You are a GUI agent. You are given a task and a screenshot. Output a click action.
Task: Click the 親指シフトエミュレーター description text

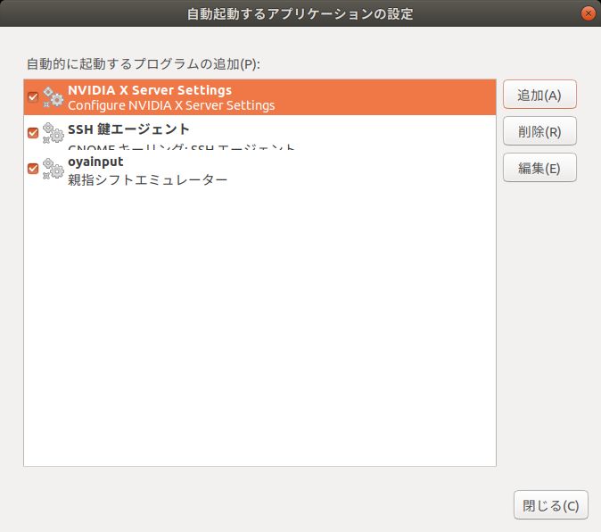point(148,179)
